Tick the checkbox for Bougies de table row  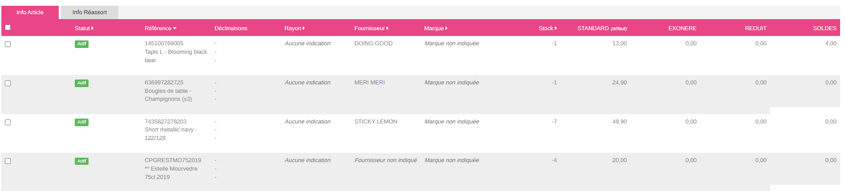(8, 83)
